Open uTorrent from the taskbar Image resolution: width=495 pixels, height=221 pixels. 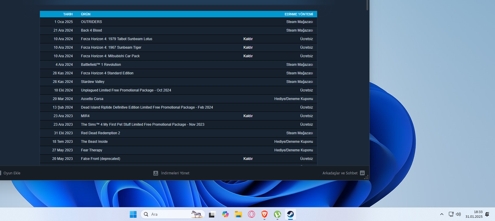(x=277, y=215)
